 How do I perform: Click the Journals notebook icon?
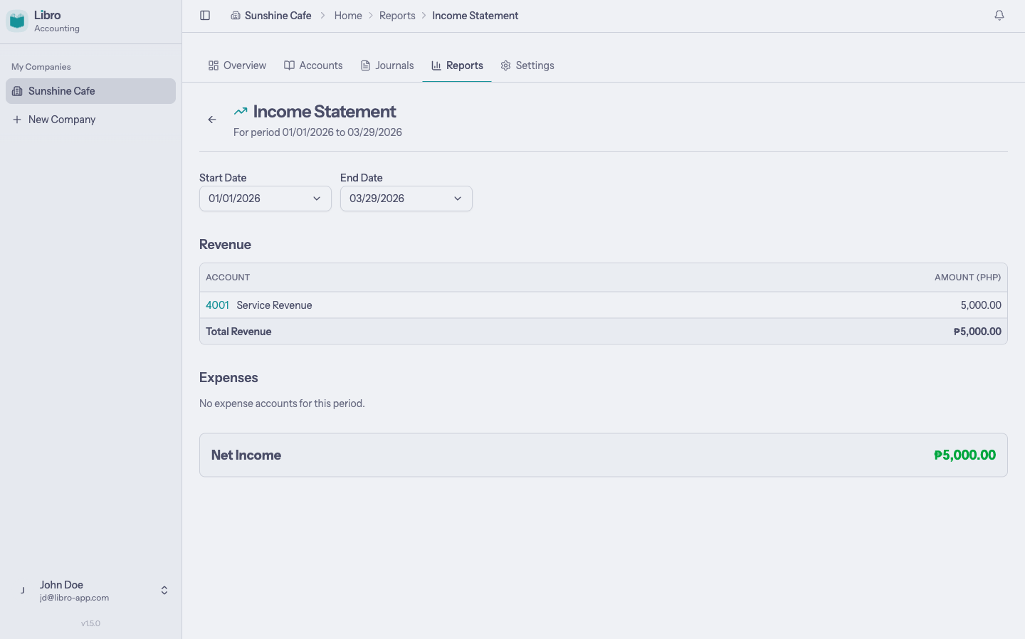point(364,65)
